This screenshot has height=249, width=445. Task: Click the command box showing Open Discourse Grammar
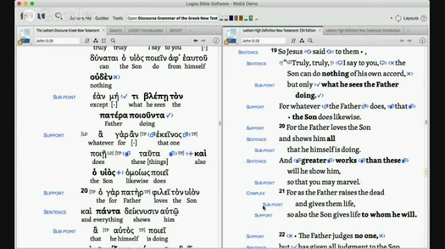(172, 18)
